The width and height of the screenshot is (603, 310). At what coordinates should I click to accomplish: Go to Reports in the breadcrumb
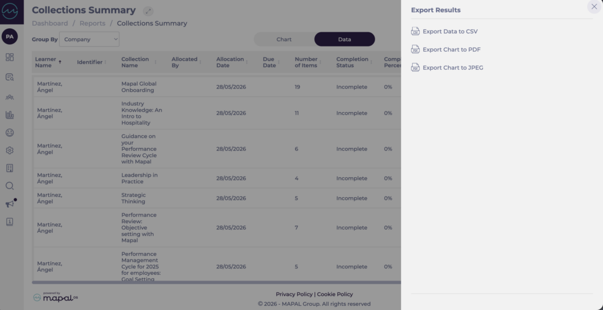92,23
